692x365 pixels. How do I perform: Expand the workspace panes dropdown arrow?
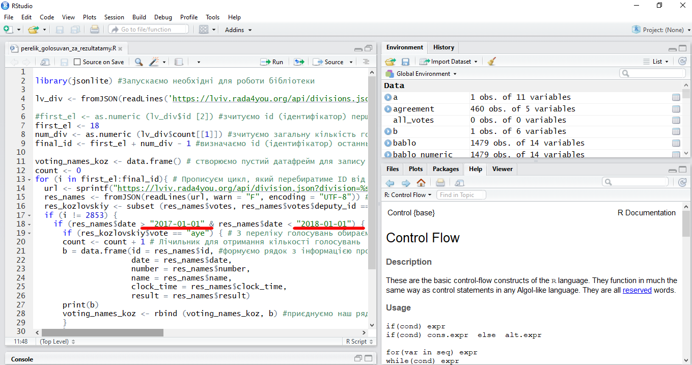pos(214,30)
